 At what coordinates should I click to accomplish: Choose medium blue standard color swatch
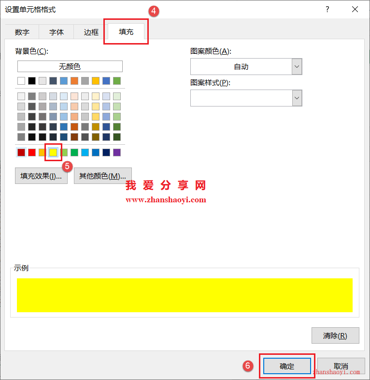[x=96, y=152]
